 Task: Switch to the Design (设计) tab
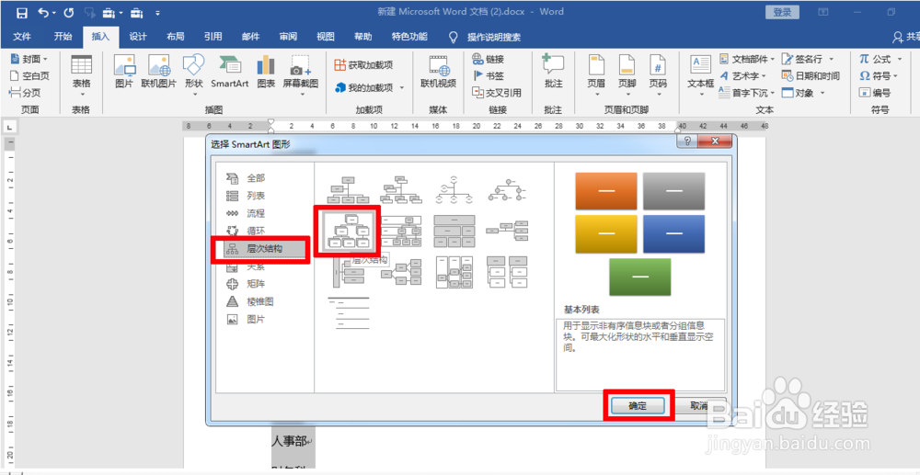coord(137,37)
